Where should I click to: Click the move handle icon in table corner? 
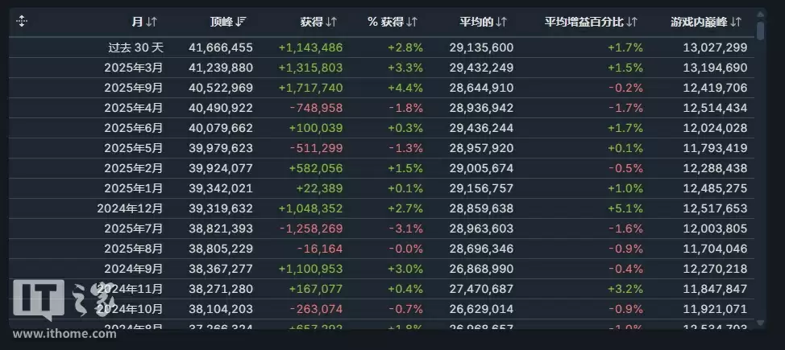point(22,21)
